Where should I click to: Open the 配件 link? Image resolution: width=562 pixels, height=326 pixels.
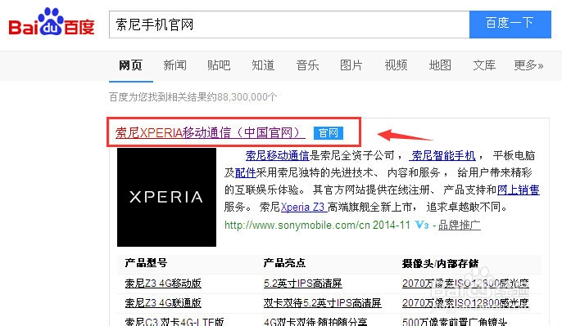[246, 172]
